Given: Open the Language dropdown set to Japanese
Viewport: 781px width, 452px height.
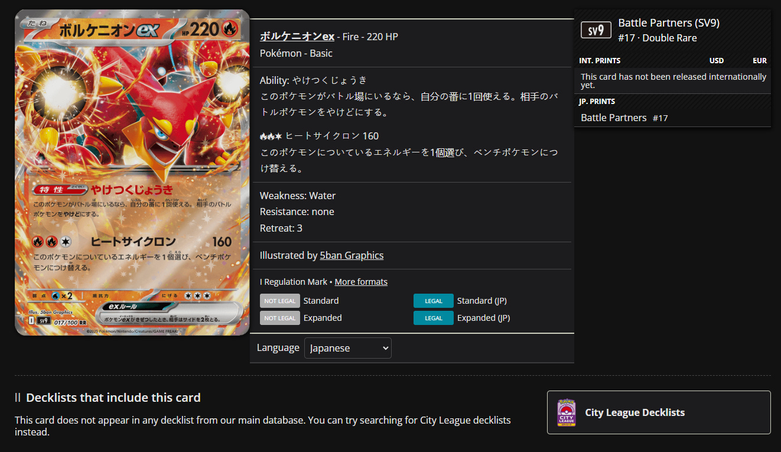Looking at the screenshot, I should tap(348, 348).
